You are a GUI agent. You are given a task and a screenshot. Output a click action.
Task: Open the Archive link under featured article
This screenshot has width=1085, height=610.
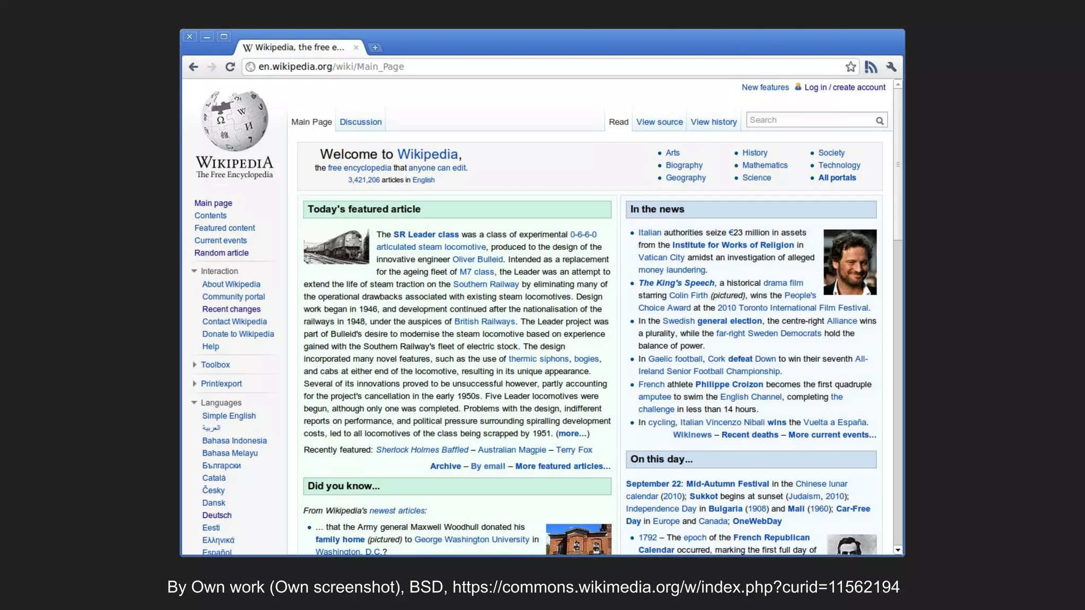446,467
